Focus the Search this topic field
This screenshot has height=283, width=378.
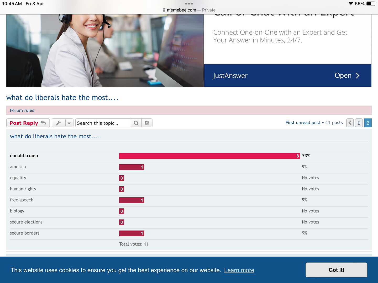pos(103,123)
